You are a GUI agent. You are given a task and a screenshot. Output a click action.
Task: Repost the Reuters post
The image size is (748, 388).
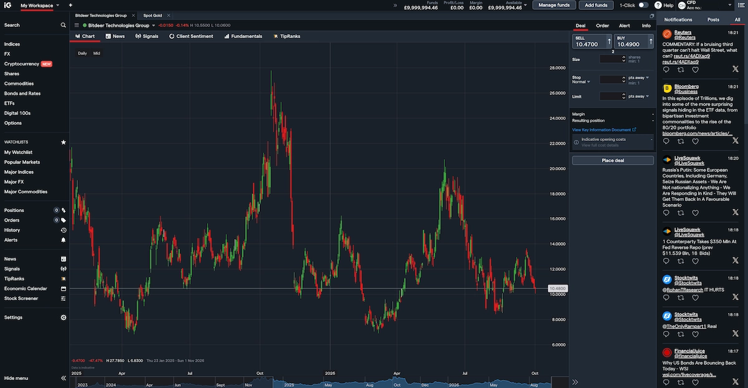pos(681,70)
